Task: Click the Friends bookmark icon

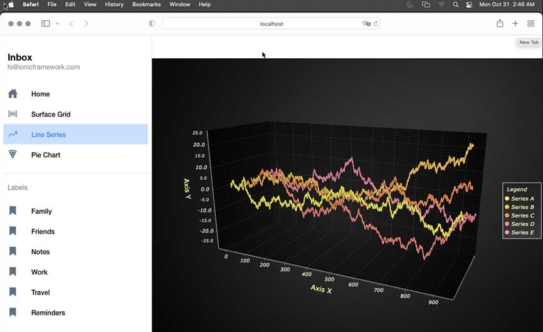Action: [13, 231]
